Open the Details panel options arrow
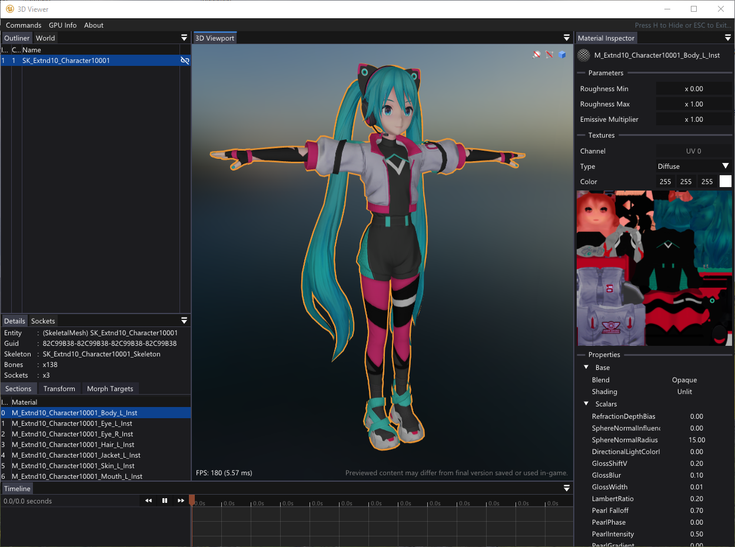Screen dimensions: 735x547 tap(184, 321)
